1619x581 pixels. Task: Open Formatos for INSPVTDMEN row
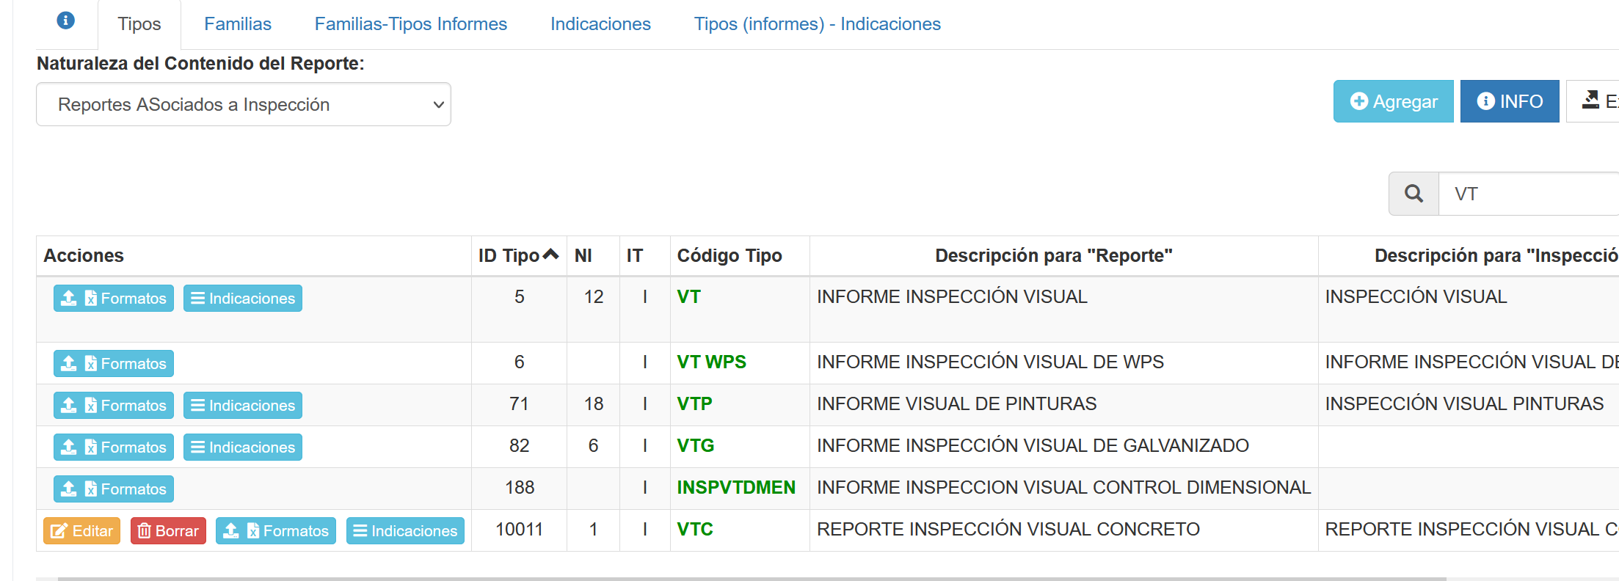click(x=114, y=489)
